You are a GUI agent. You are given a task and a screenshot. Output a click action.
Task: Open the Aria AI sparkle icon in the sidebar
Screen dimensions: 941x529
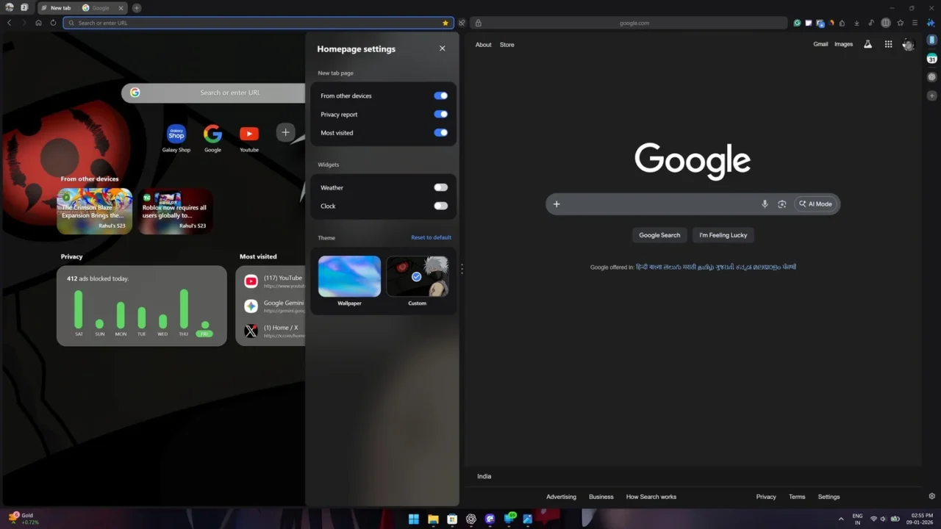click(x=931, y=23)
